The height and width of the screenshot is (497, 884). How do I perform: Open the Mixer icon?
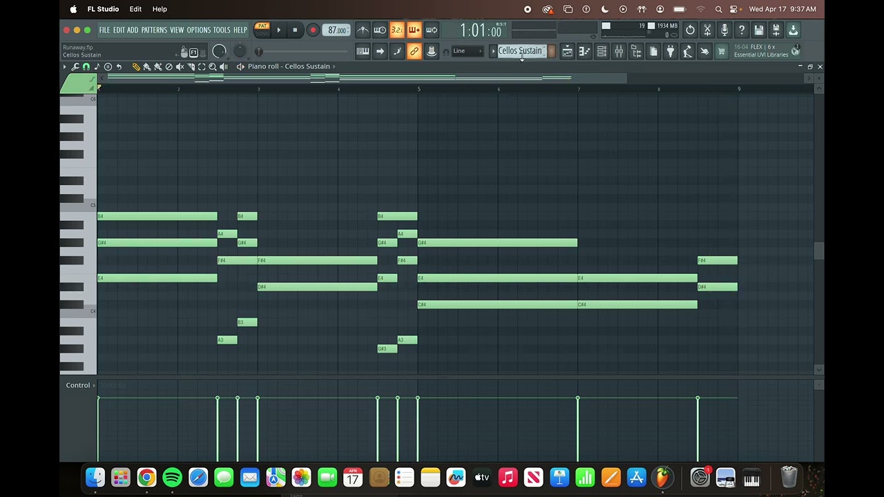click(619, 51)
